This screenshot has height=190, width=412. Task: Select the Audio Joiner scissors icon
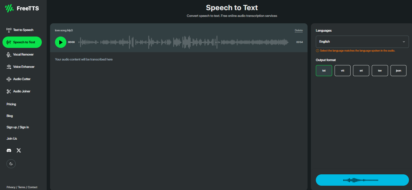point(9,91)
